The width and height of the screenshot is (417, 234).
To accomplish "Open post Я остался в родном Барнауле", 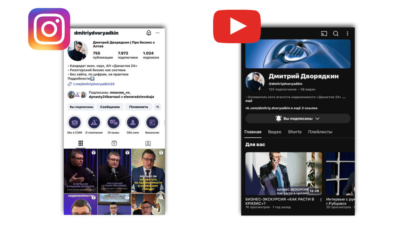I will [81, 171].
